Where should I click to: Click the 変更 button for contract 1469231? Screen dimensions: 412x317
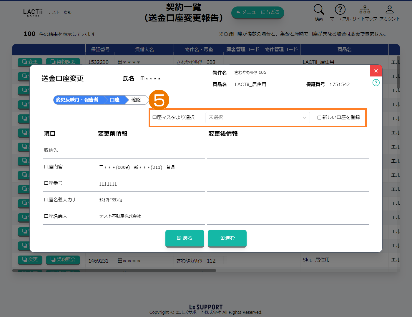(x=30, y=260)
